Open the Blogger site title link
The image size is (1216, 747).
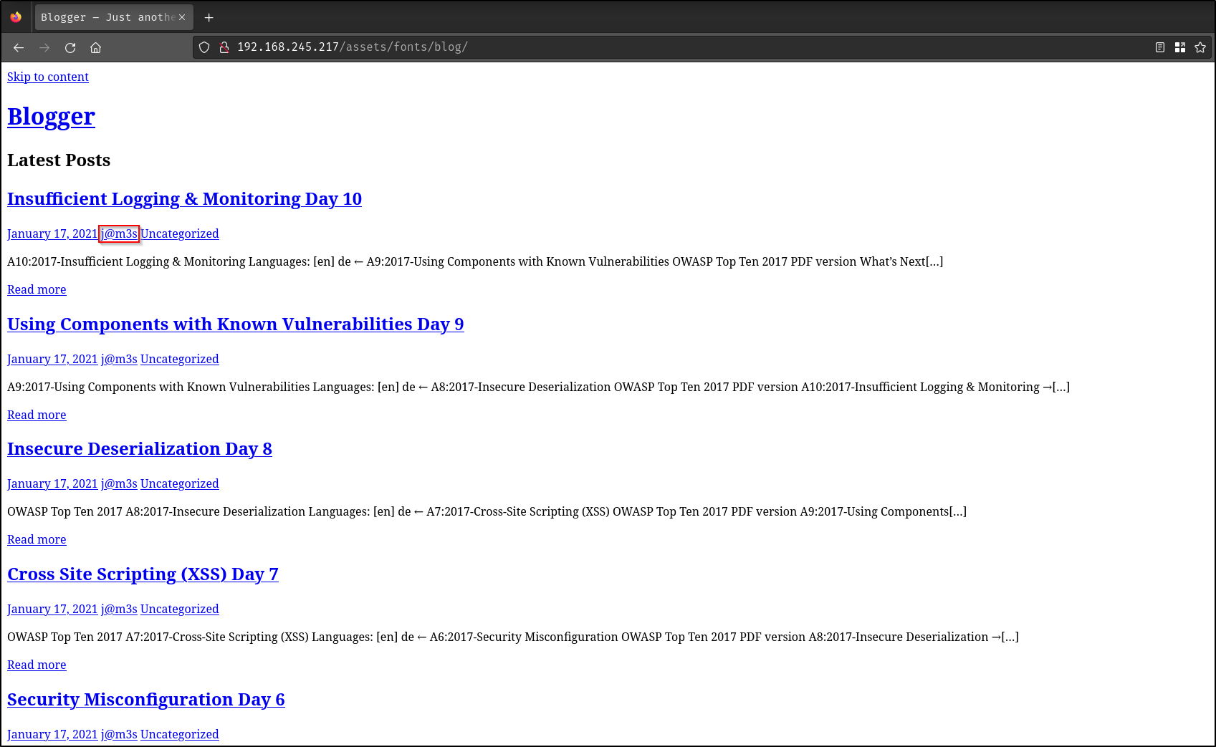[51, 116]
